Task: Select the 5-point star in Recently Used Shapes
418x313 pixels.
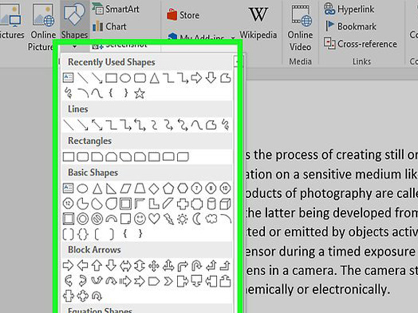Action: pyautogui.click(x=140, y=93)
